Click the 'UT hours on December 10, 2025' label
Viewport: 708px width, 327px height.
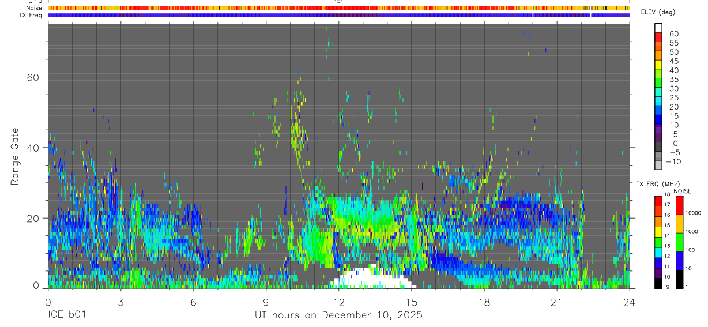(x=338, y=315)
